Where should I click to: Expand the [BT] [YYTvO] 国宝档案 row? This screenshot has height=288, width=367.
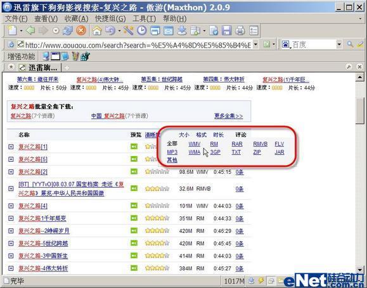(x=11, y=188)
